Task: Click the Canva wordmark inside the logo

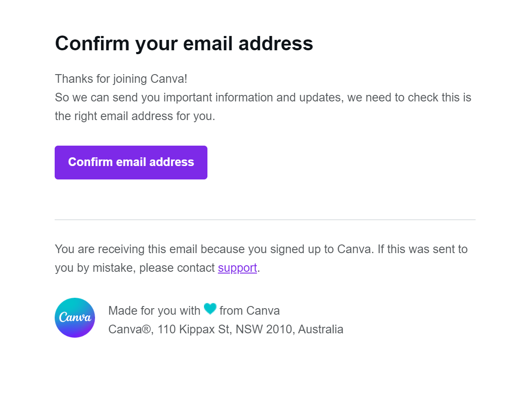Action: tap(75, 318)
